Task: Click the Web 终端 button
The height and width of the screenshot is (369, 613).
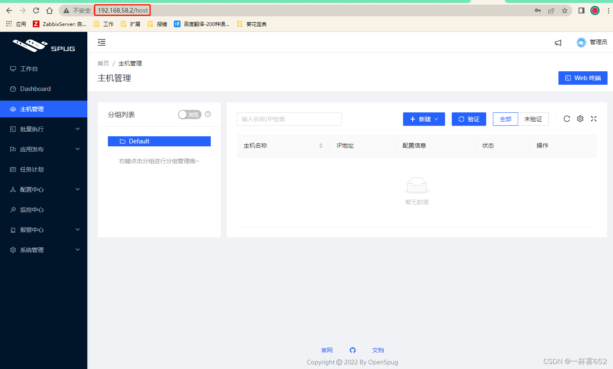Action: 583,78
